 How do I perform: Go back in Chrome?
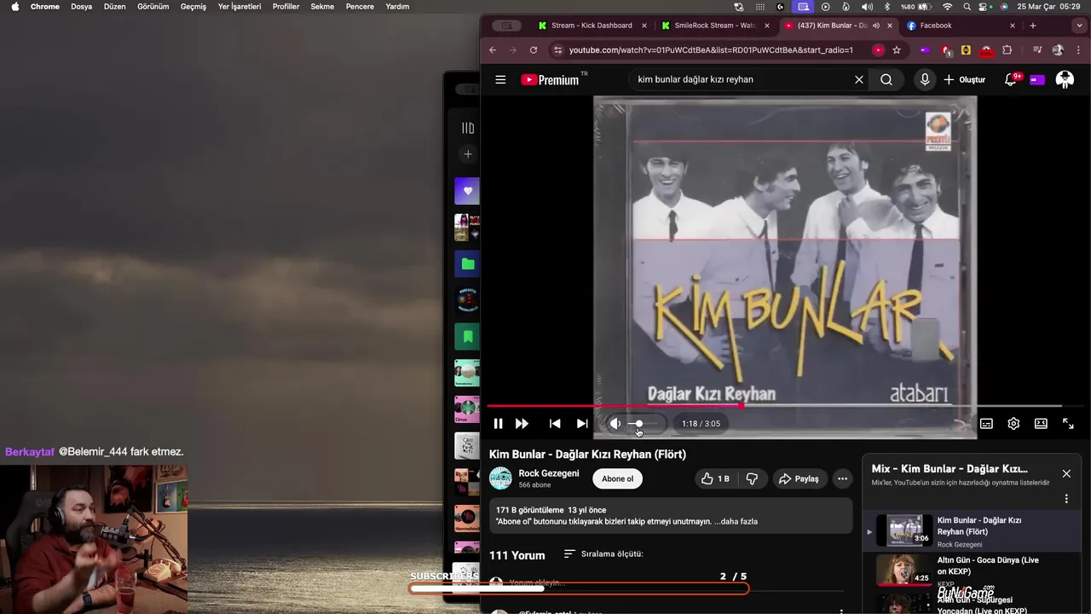pyautogui.click(x=493, y=50)
